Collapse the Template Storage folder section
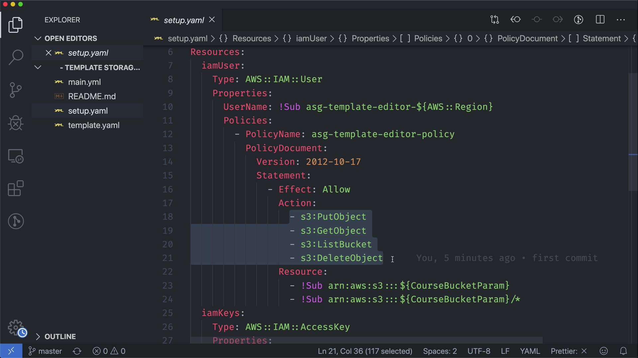The width and height of the screenshot is (638, 358). pyautogui.click(x=38, y=68)
